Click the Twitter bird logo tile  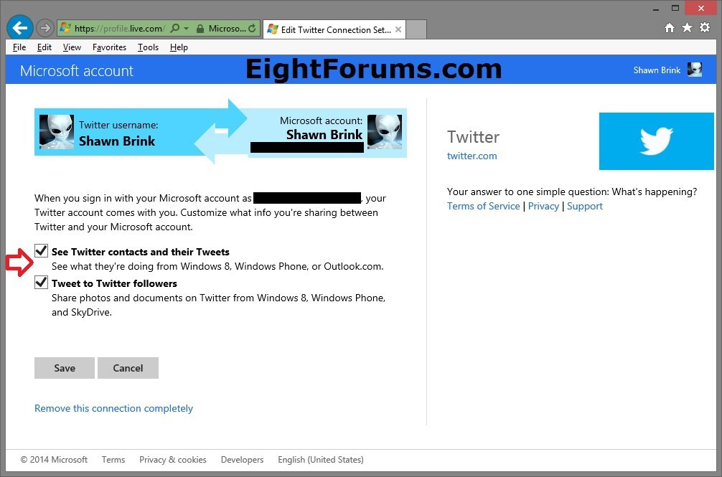click(656, 141)
